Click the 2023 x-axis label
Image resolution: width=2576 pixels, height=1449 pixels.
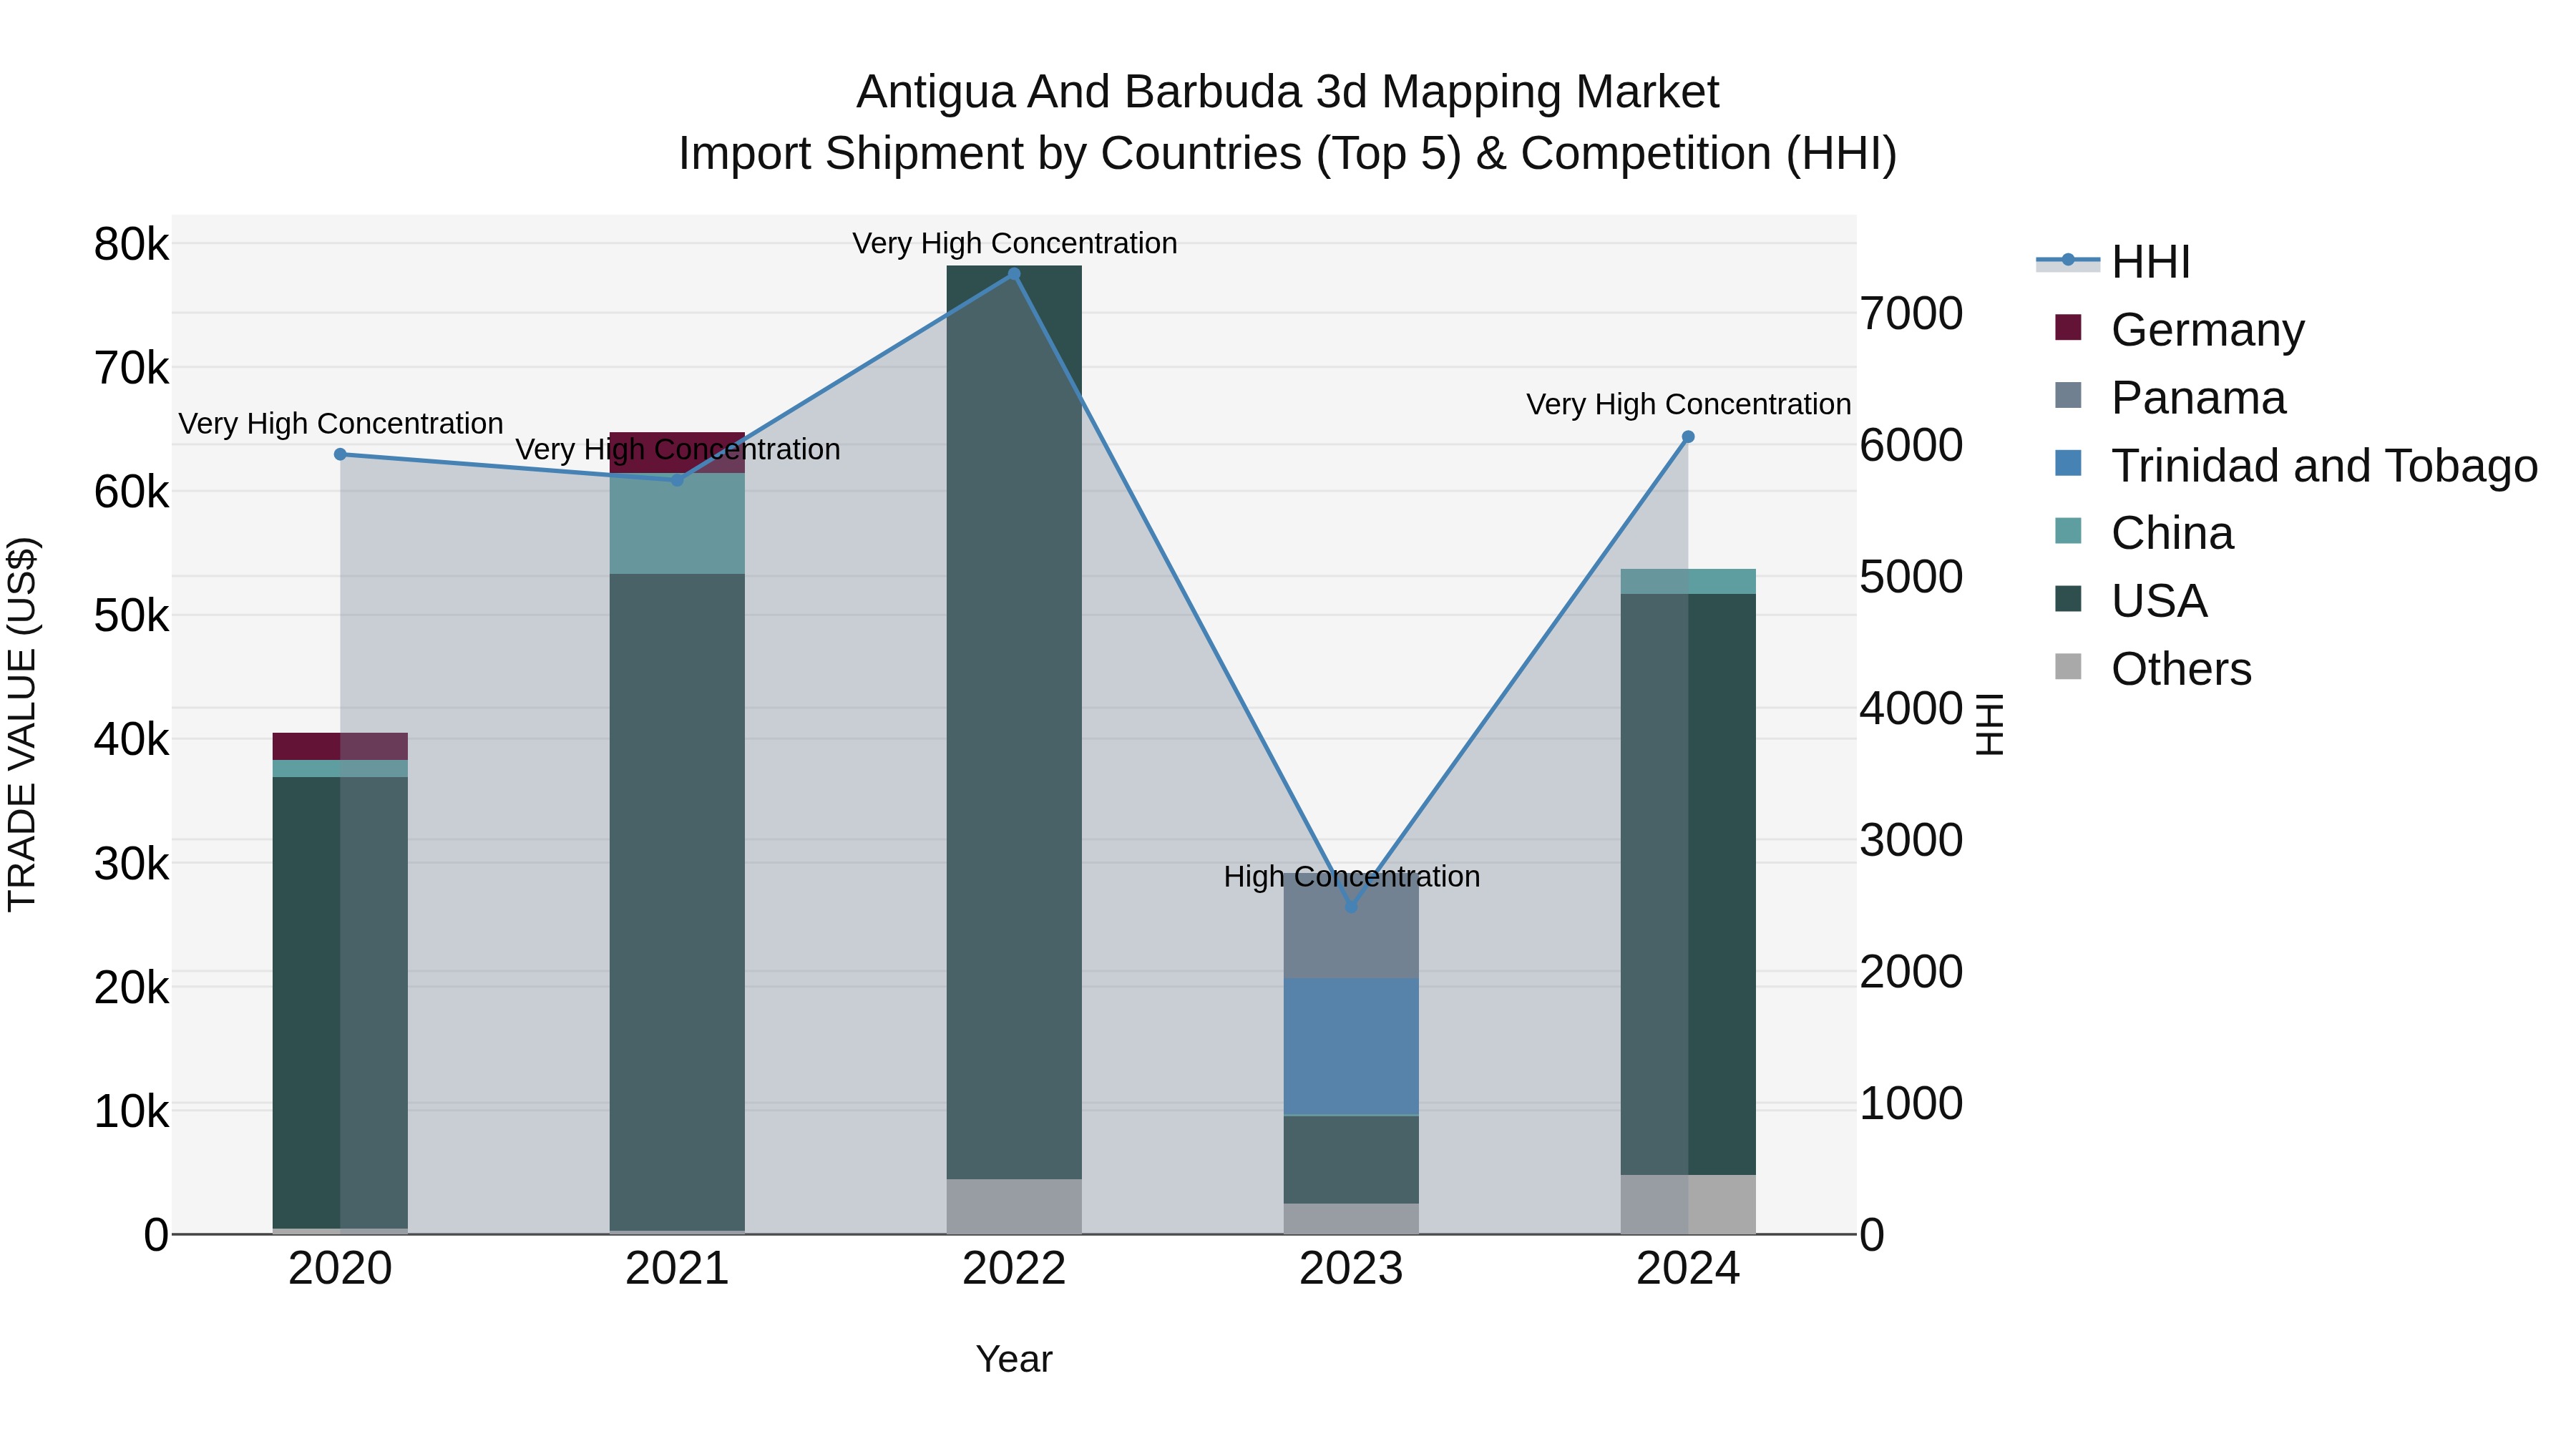click(x=1351, y=1269)
